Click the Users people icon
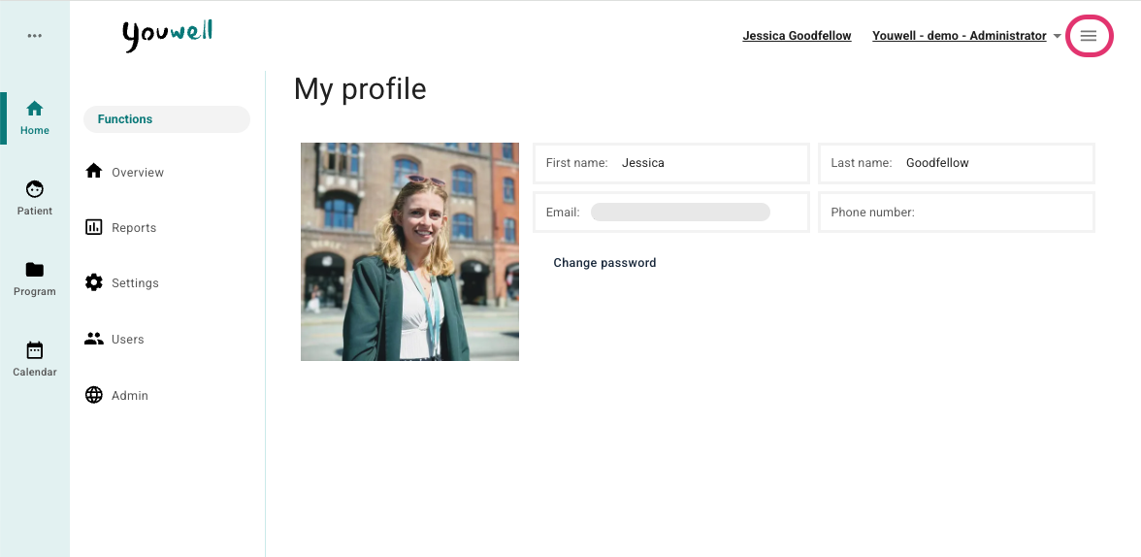This screenshot has height=557, width=1141. pos(94,339)
